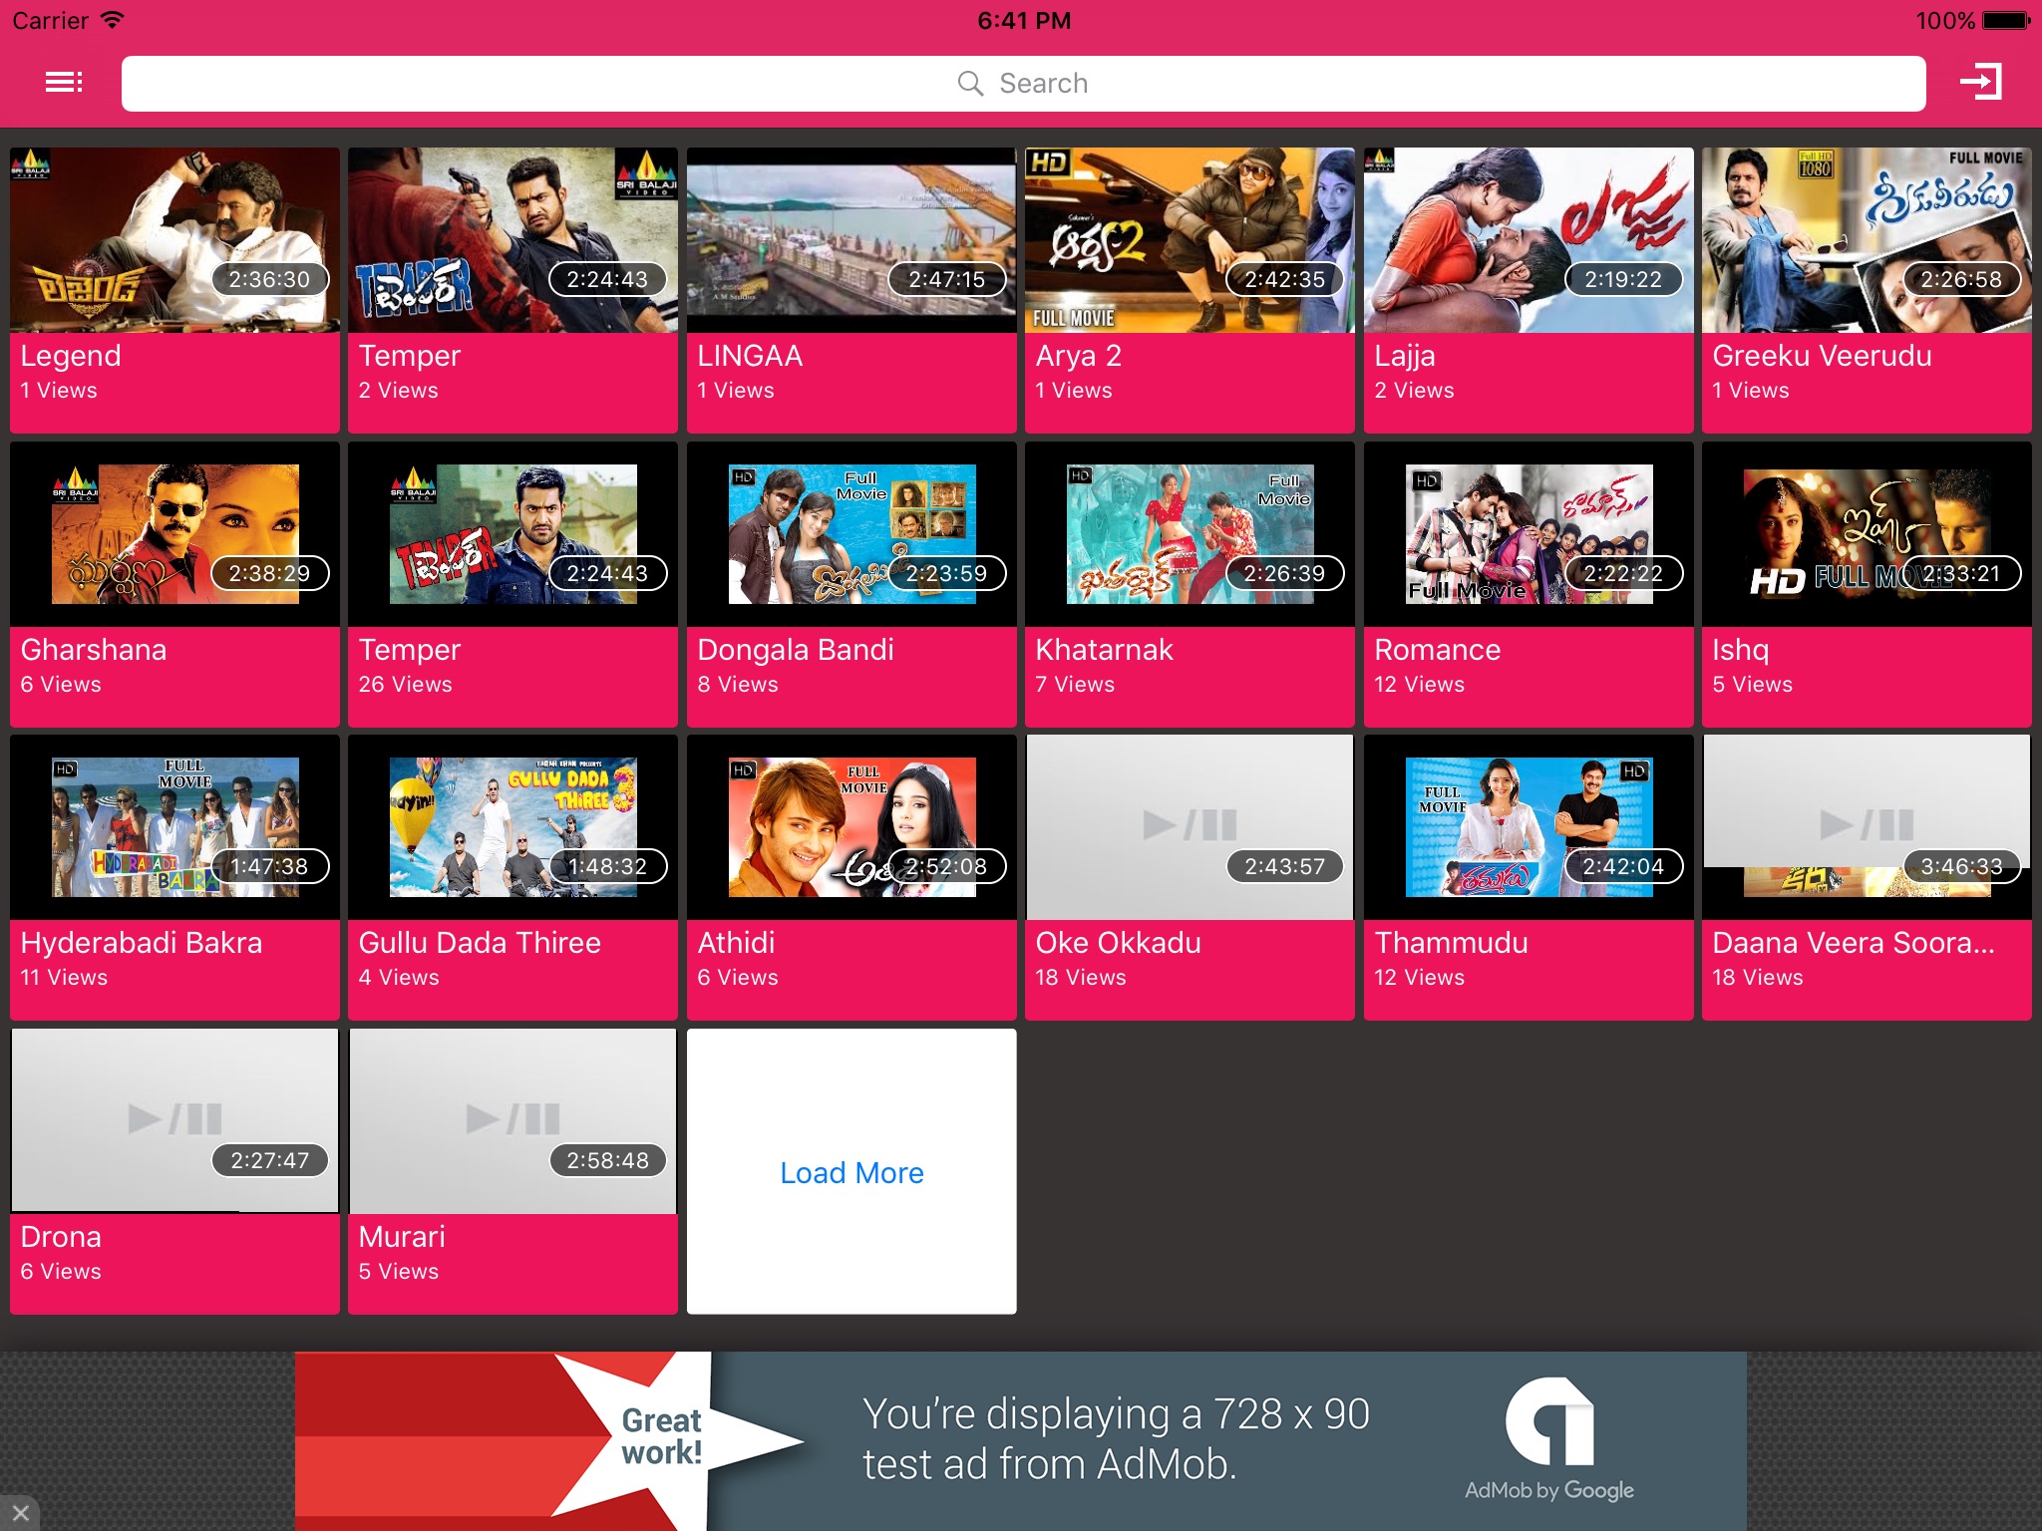This screenshot has height=1531, width=2042.
Task: Tap the login arrow icon
Action: click(1980, 83)
